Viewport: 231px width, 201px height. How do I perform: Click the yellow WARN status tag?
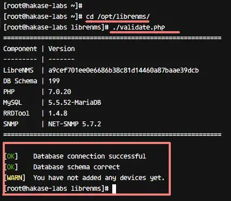(15, 178)
